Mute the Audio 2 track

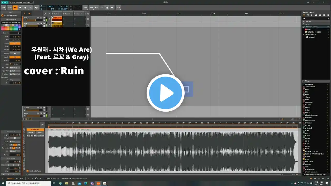44,23
